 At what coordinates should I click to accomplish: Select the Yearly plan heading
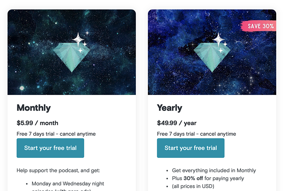pyautogui.click(x=169, y=108)
